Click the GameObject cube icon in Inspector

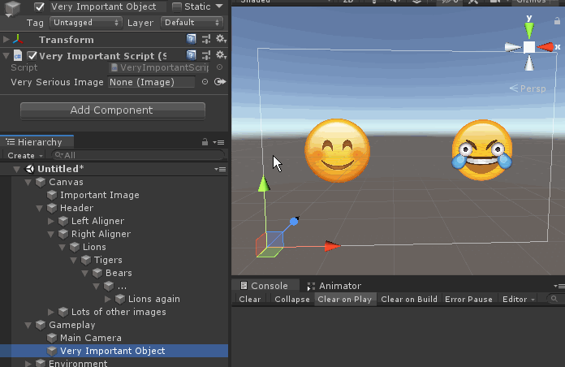click(x=12, y=9)
